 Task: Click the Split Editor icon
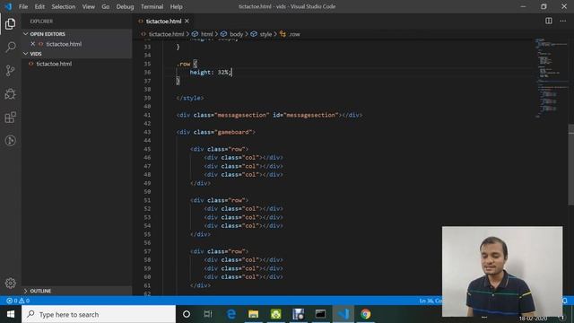tap(548, 21)
